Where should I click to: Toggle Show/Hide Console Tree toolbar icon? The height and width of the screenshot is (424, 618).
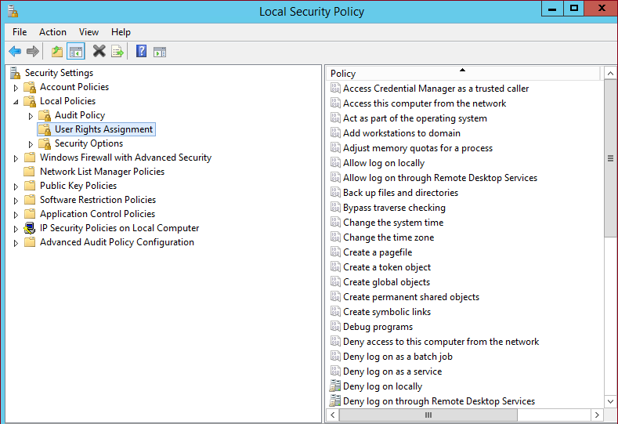coord(76,52)
